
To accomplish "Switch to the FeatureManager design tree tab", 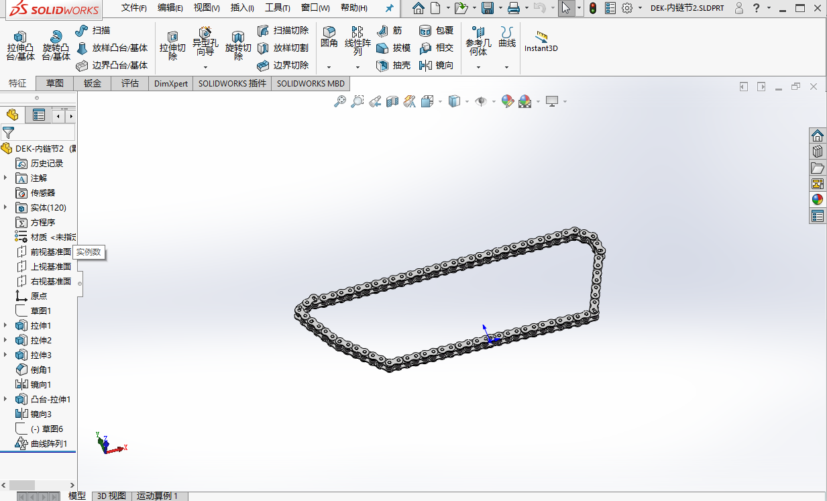I will pos(12,115).
